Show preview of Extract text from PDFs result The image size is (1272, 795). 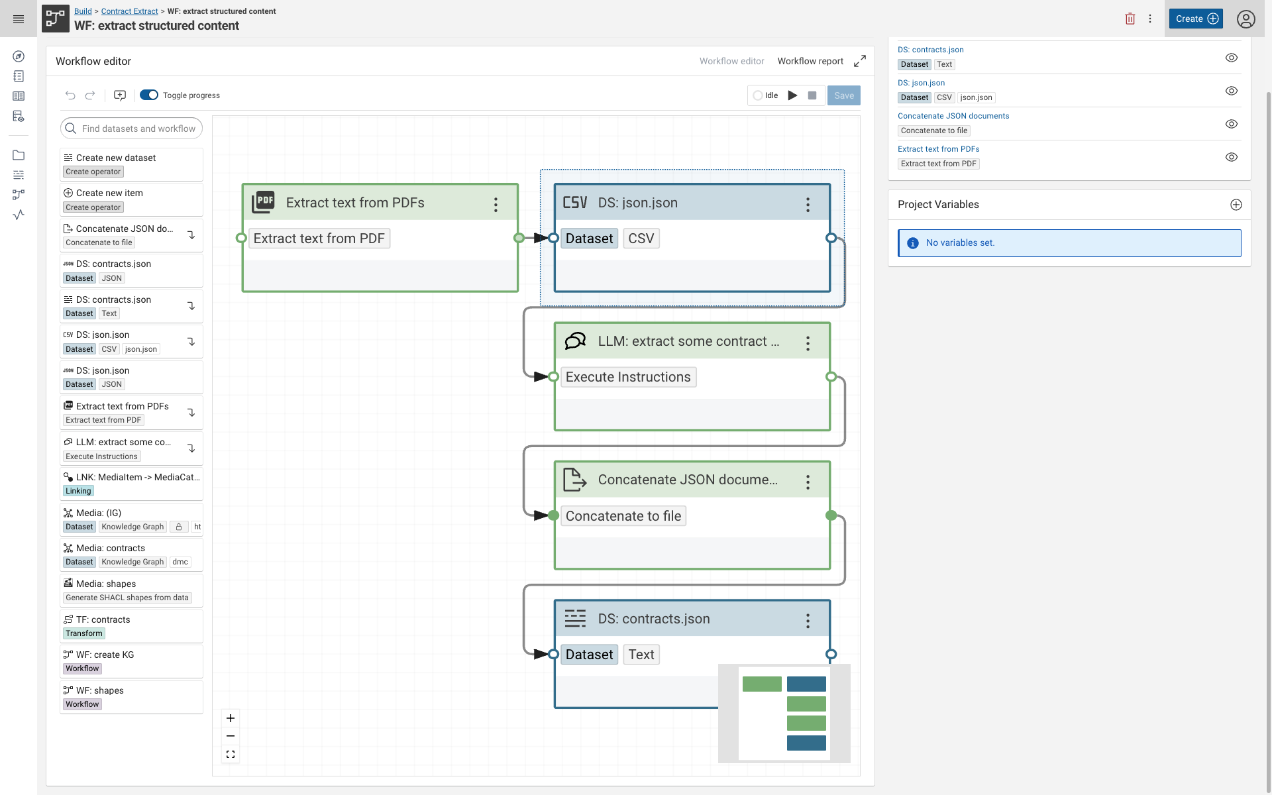(1232, 157)
